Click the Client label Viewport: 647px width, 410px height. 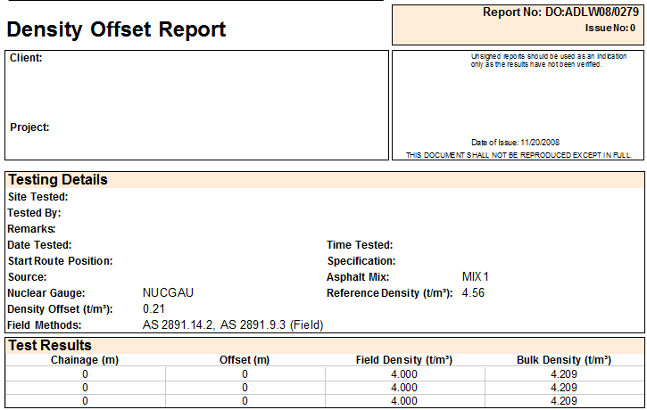point(26,58)
